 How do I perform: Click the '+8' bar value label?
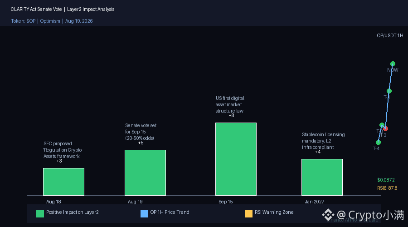point(231,115)
